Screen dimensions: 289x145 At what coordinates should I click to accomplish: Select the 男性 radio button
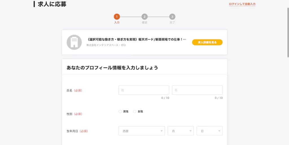click(x=120, y=111)
